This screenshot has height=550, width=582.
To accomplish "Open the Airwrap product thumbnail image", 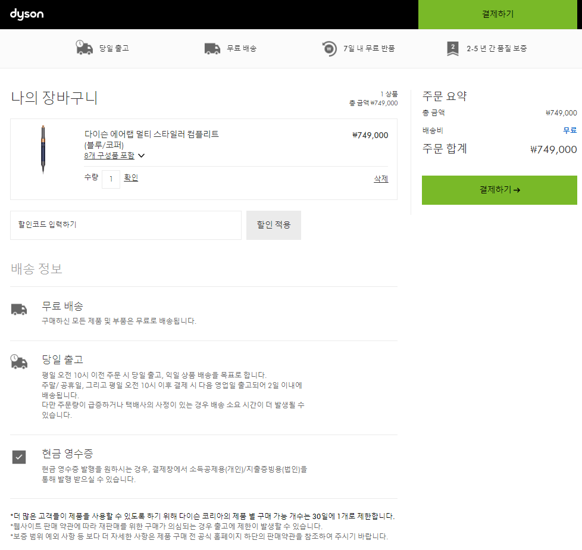I will [43, 149].
